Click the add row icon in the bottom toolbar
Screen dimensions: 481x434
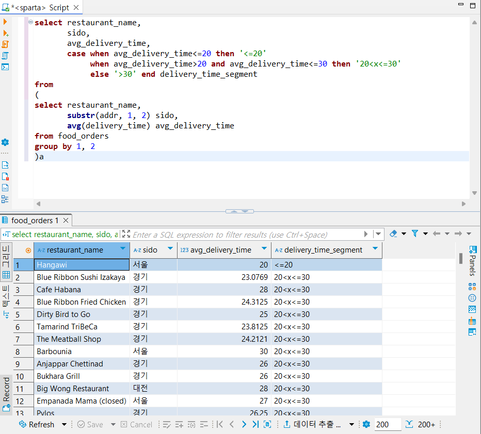(x=179, y=425)
